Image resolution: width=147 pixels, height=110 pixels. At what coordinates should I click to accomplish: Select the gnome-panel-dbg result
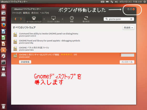tap(73, 42)
